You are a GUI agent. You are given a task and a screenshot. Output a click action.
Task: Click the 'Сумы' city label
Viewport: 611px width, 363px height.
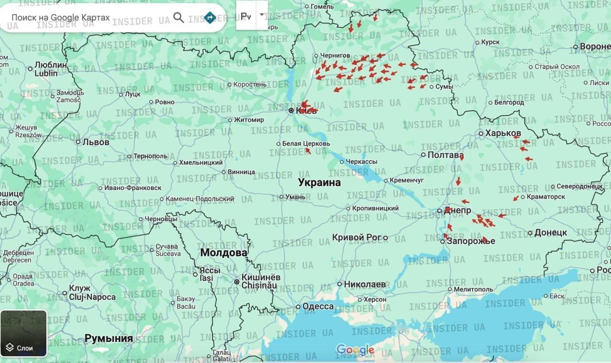[444, 86]
